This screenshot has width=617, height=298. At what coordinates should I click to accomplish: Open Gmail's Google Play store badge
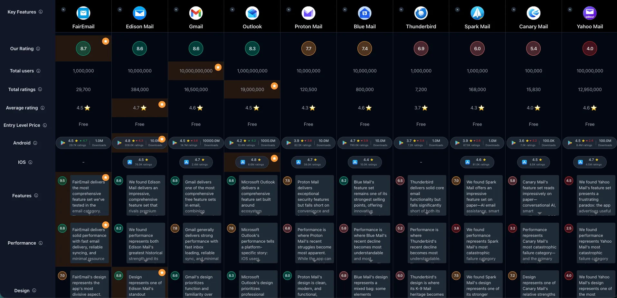pyautogui.click(x=196, y=143)
